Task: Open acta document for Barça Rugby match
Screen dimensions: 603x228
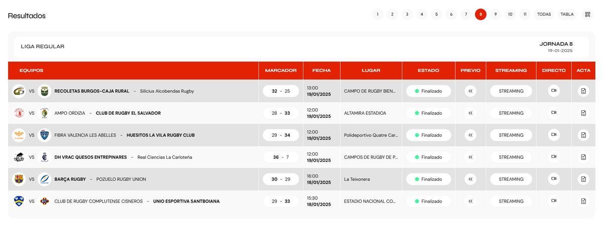Action: (x=583, y=179)
